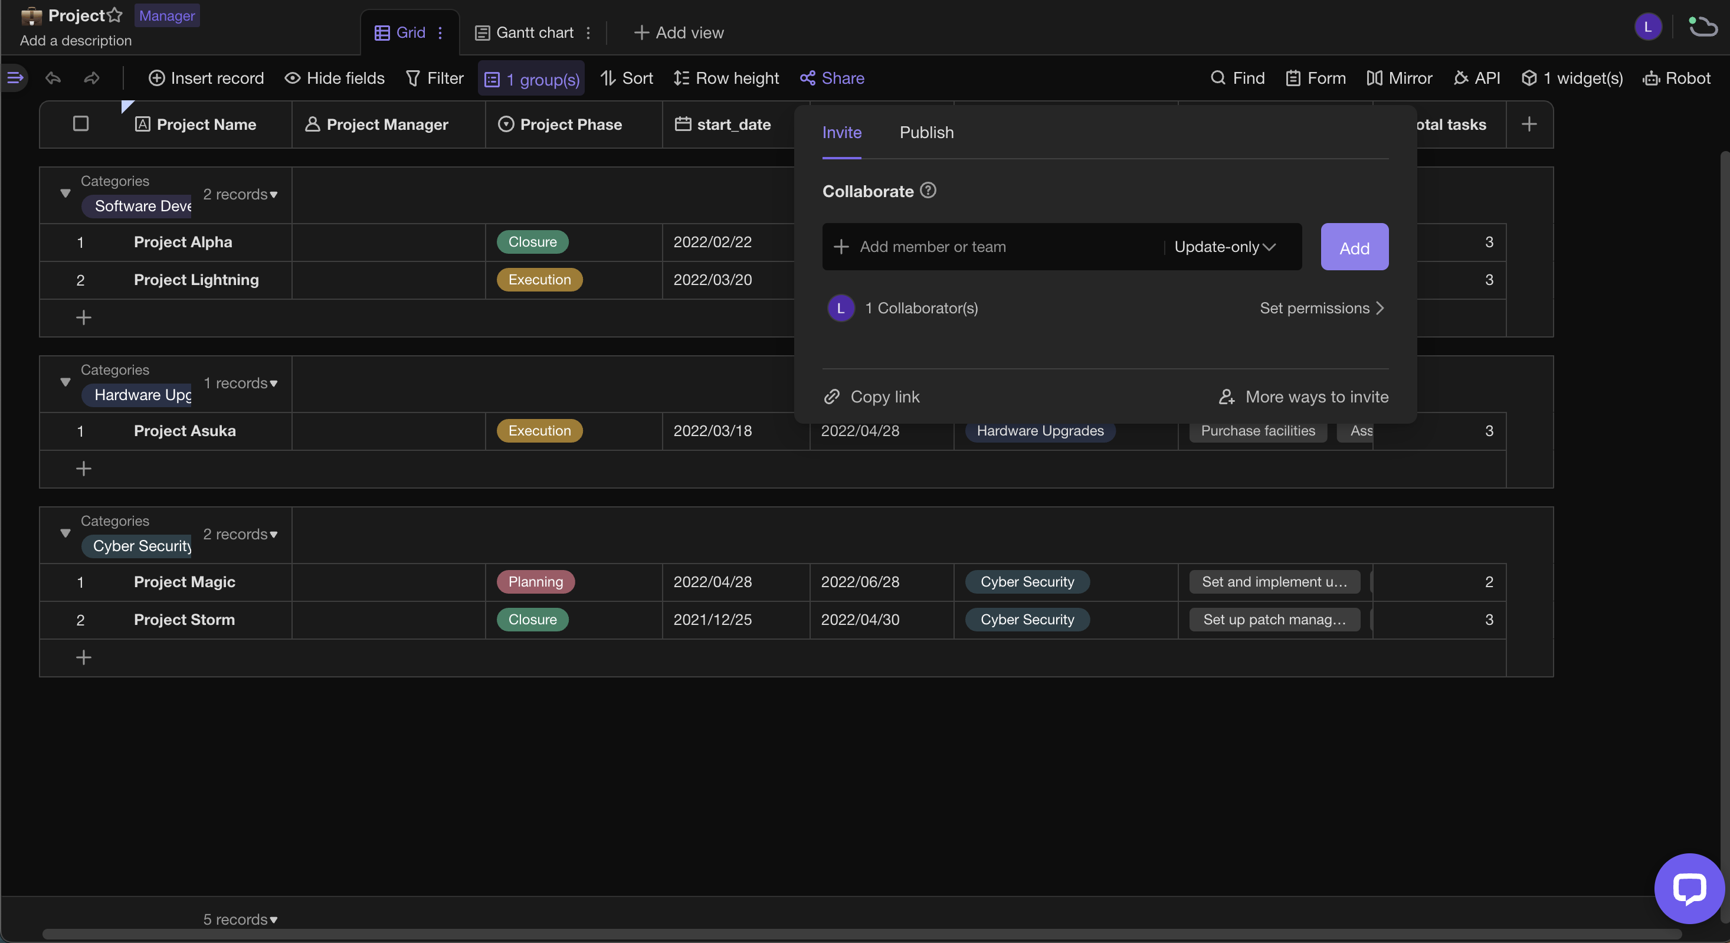Screen dimensions: 1730x943
Task: Open the Robot automation panel
Action: pyautogui.click(x=1676, y=78)
